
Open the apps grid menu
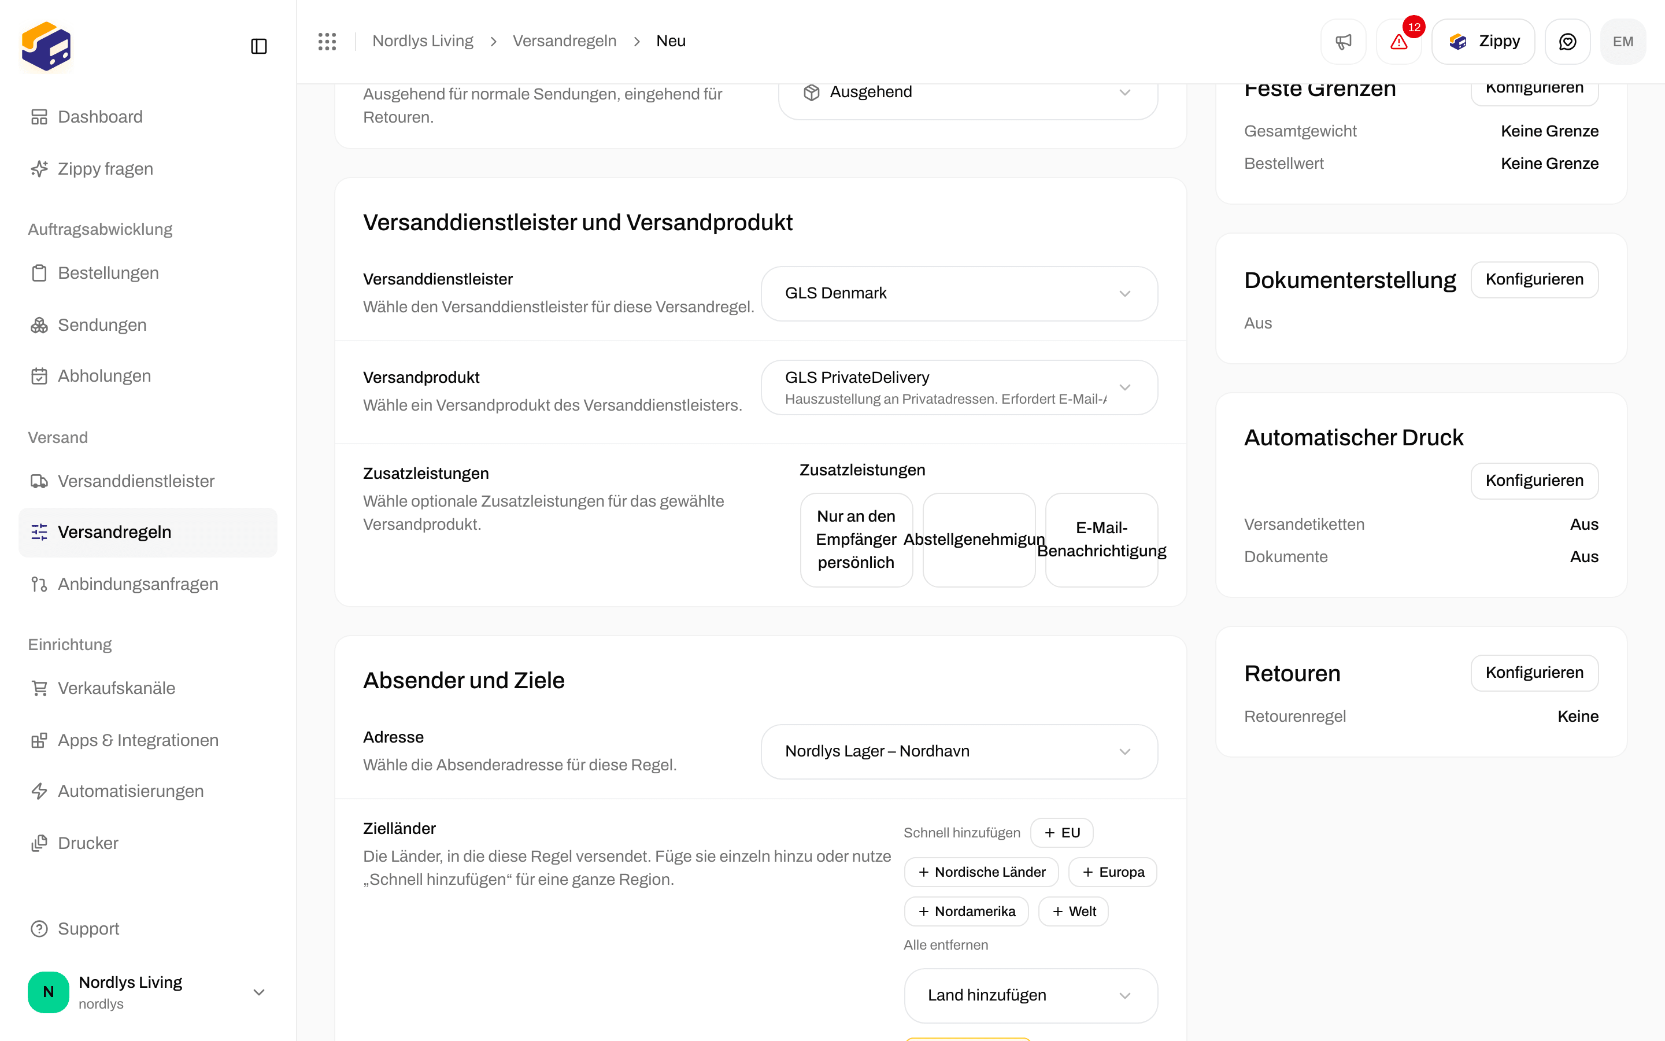pos(327,41)
